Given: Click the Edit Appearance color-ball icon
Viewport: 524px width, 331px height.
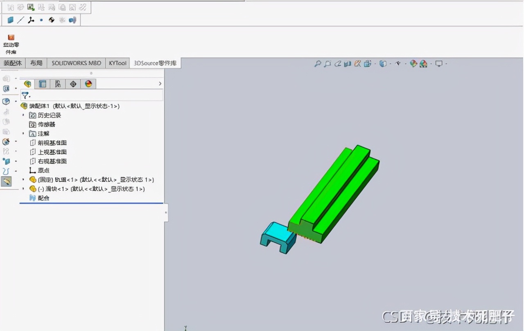Looking at the screenshot, I should click(x=413, y=64).
